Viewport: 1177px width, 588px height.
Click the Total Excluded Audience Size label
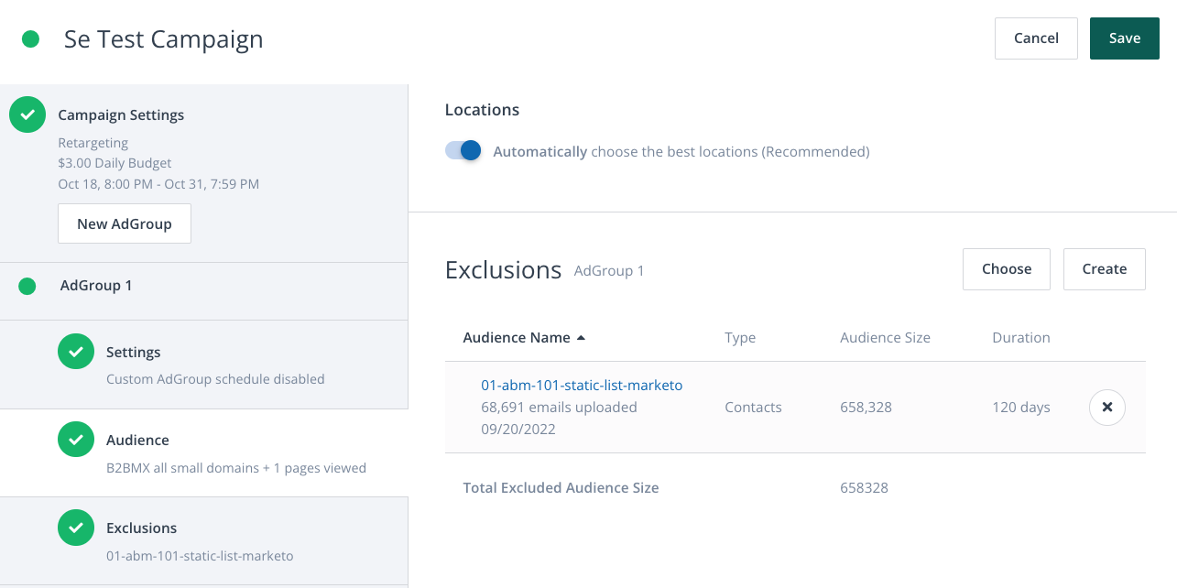click(561, 488)
